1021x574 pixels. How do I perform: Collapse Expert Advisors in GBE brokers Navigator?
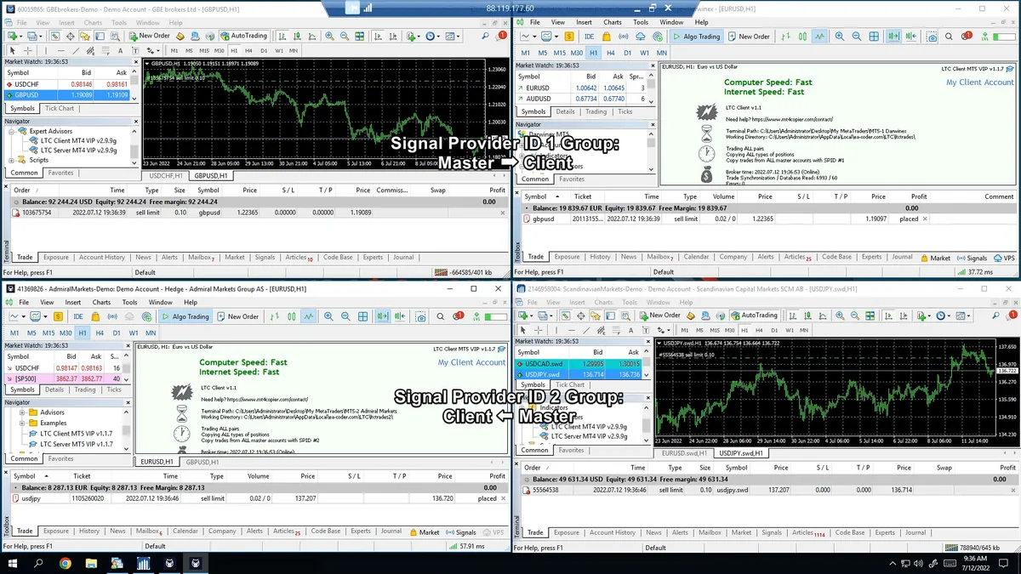[11, 131]
